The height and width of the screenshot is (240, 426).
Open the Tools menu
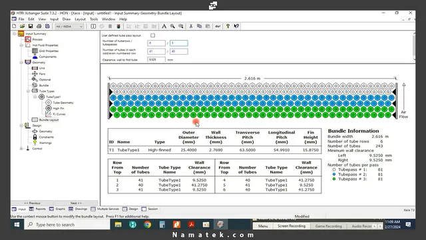94,19
